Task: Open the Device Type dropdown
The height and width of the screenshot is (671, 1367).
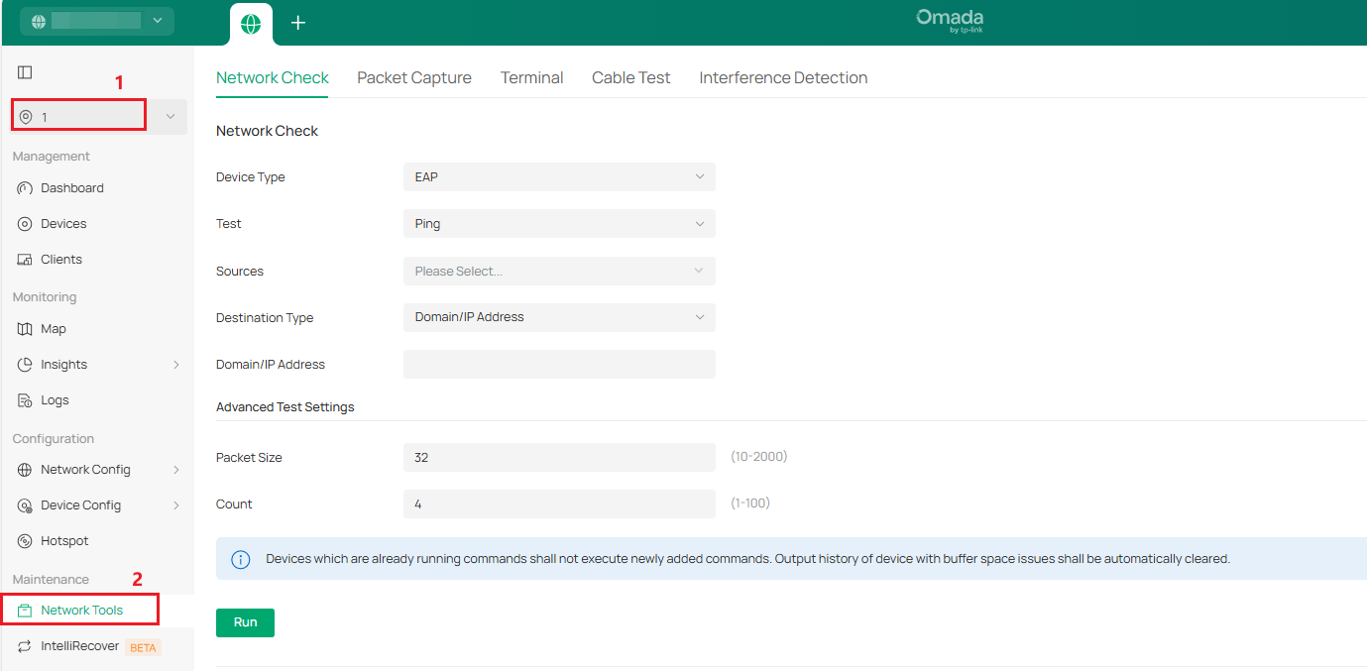Action: 558,176
